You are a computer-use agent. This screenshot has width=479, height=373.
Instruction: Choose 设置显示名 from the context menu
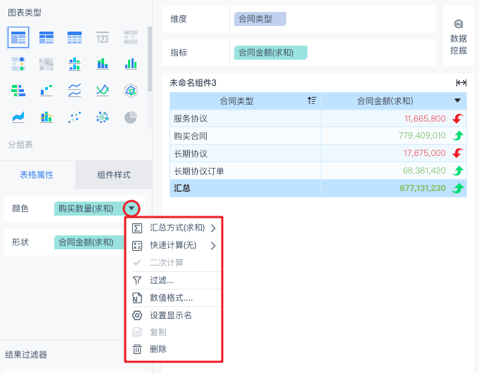174,315
